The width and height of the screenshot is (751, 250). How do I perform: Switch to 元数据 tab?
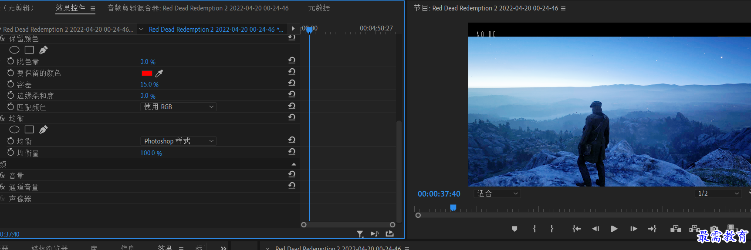click(319, 8)
